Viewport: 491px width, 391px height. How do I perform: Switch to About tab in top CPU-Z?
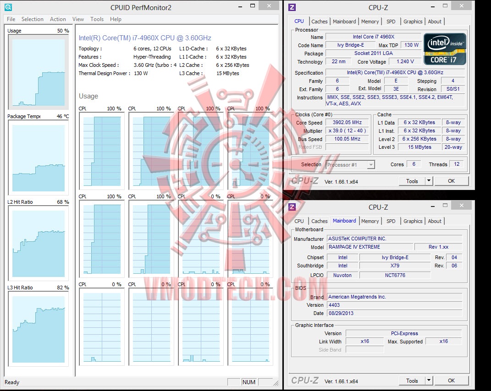(435, 22)
